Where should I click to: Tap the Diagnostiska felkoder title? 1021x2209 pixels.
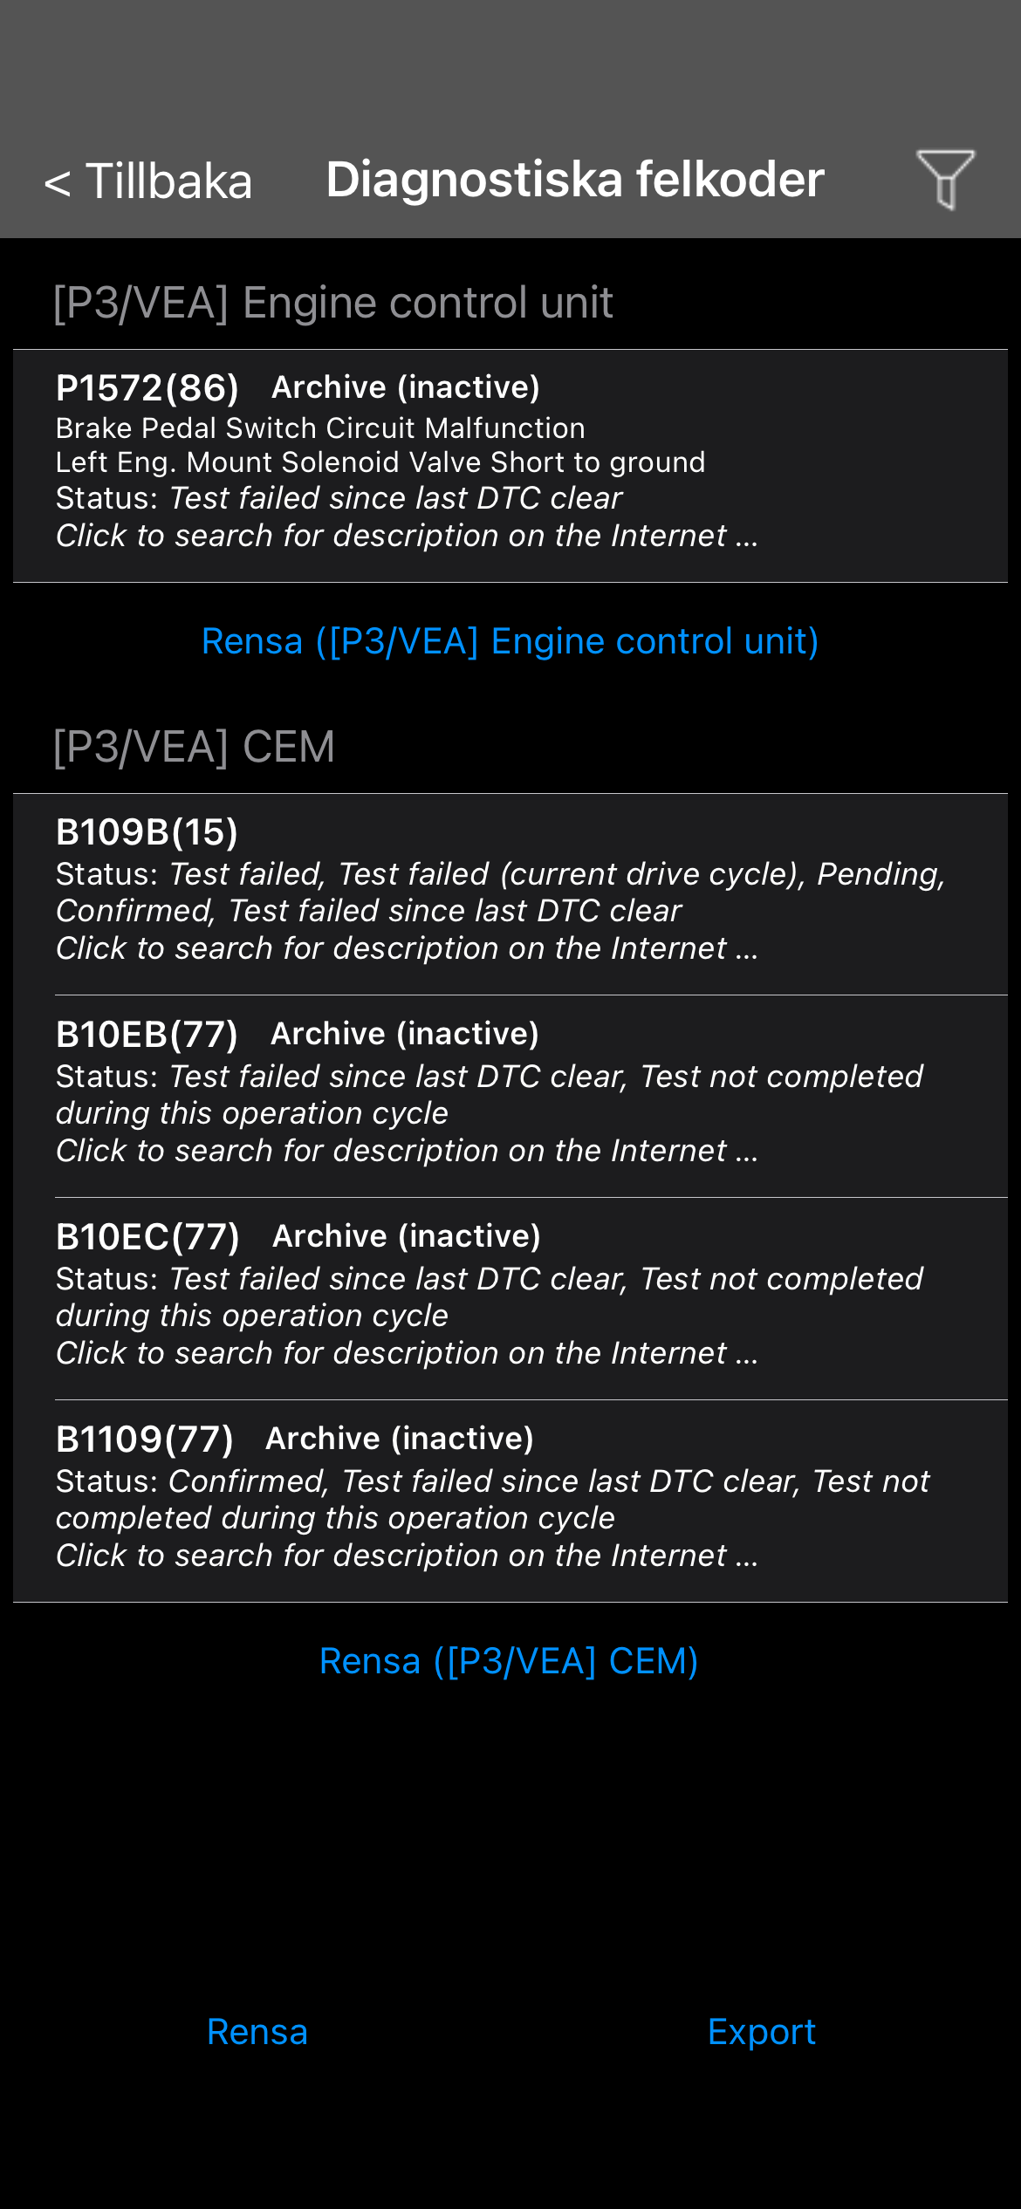click(574, 180)
